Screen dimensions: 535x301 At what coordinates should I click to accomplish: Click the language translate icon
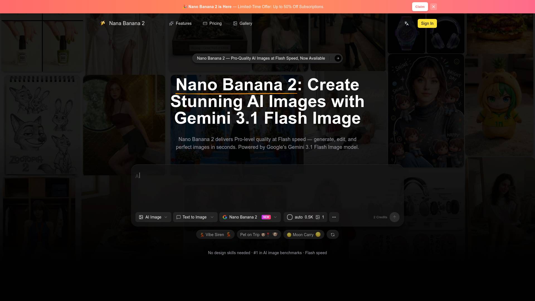(x=406, y=23)
